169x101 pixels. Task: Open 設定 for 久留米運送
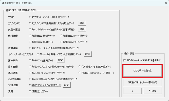click(82, 29)
